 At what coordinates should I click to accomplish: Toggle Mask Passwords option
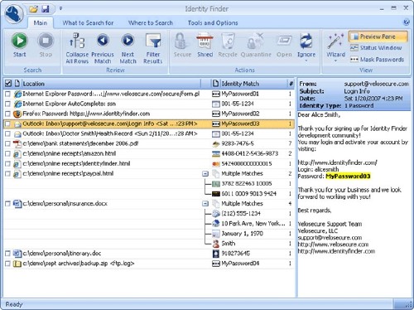377,60
